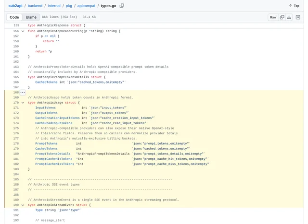Viewport: 308px width, 224px height.
Task: Select line number 165
Action: click(x=16, y=77)
